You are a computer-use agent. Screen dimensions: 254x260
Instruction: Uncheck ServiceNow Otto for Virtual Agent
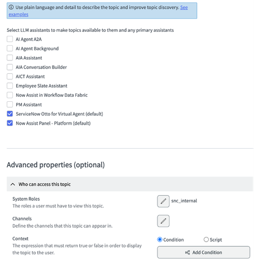(9, 114)
